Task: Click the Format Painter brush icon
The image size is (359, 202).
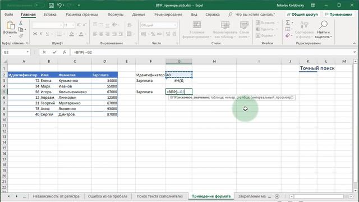Action: [21, 36]
